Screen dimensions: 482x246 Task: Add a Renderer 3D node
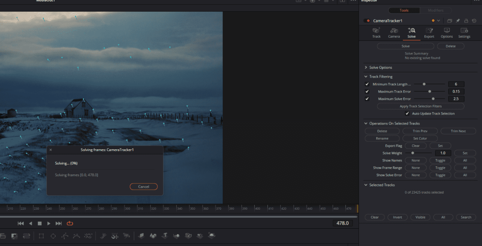click(x=212, y=236)
